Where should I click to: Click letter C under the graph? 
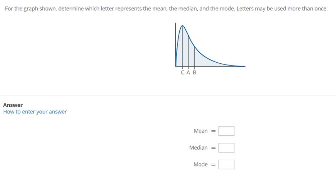pyautogui.click(x=183, y=73)
